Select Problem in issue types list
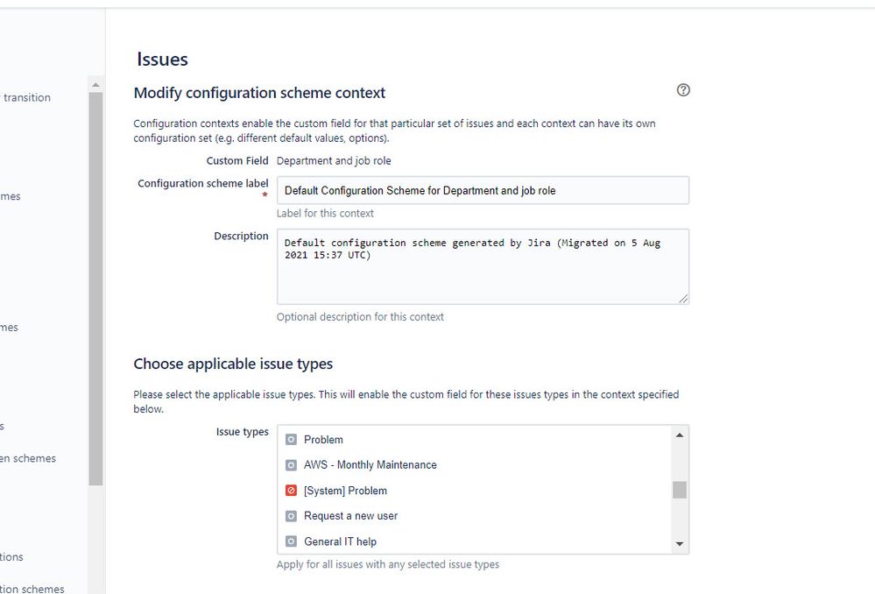Viewport: 875px width, 594px height. (x=324, y=440)
